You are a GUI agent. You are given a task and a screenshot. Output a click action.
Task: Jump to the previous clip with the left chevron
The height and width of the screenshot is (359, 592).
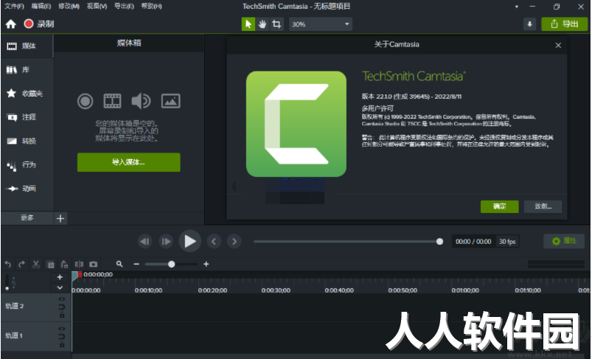tap(214, 242)
